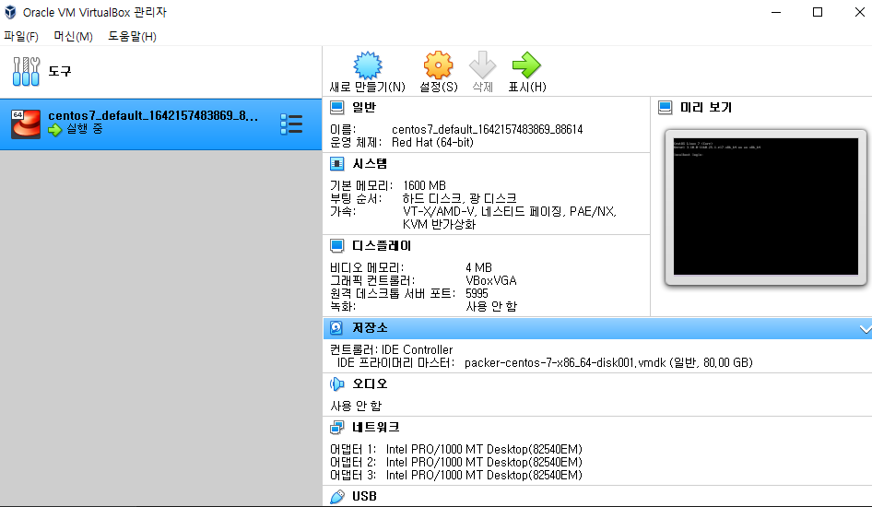Click the 디스플레이 section heading
The width and height of the screenshot is (872, 507).
coord(382,246)
